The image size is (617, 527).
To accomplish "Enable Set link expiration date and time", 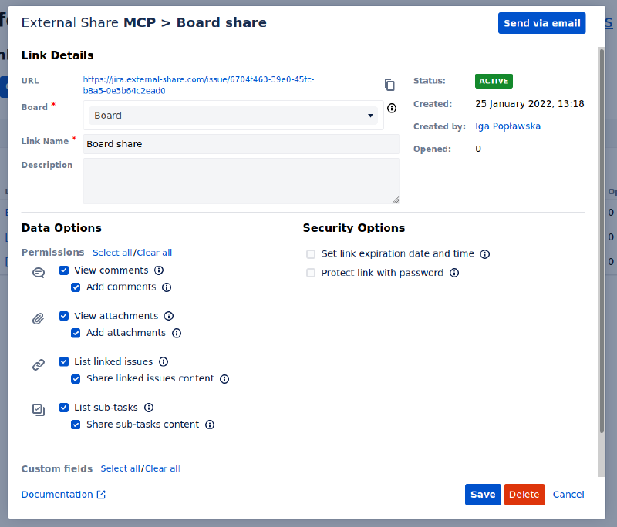I will (x=311, y=254).
